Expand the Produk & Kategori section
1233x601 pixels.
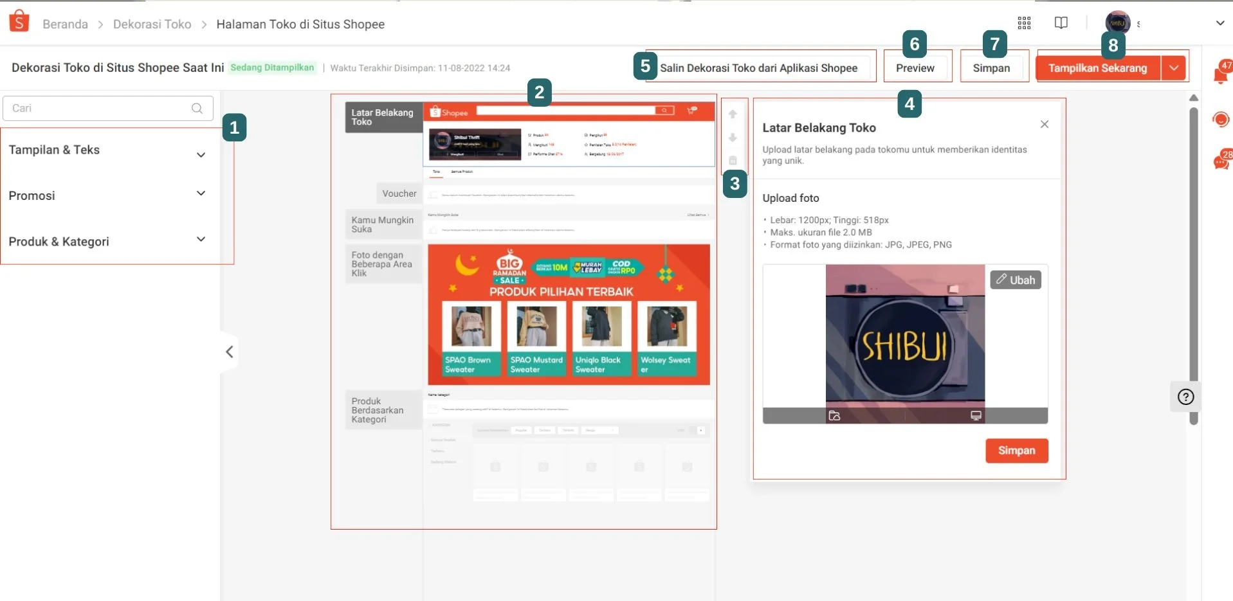pyautogui.click(x=201, y=238)
